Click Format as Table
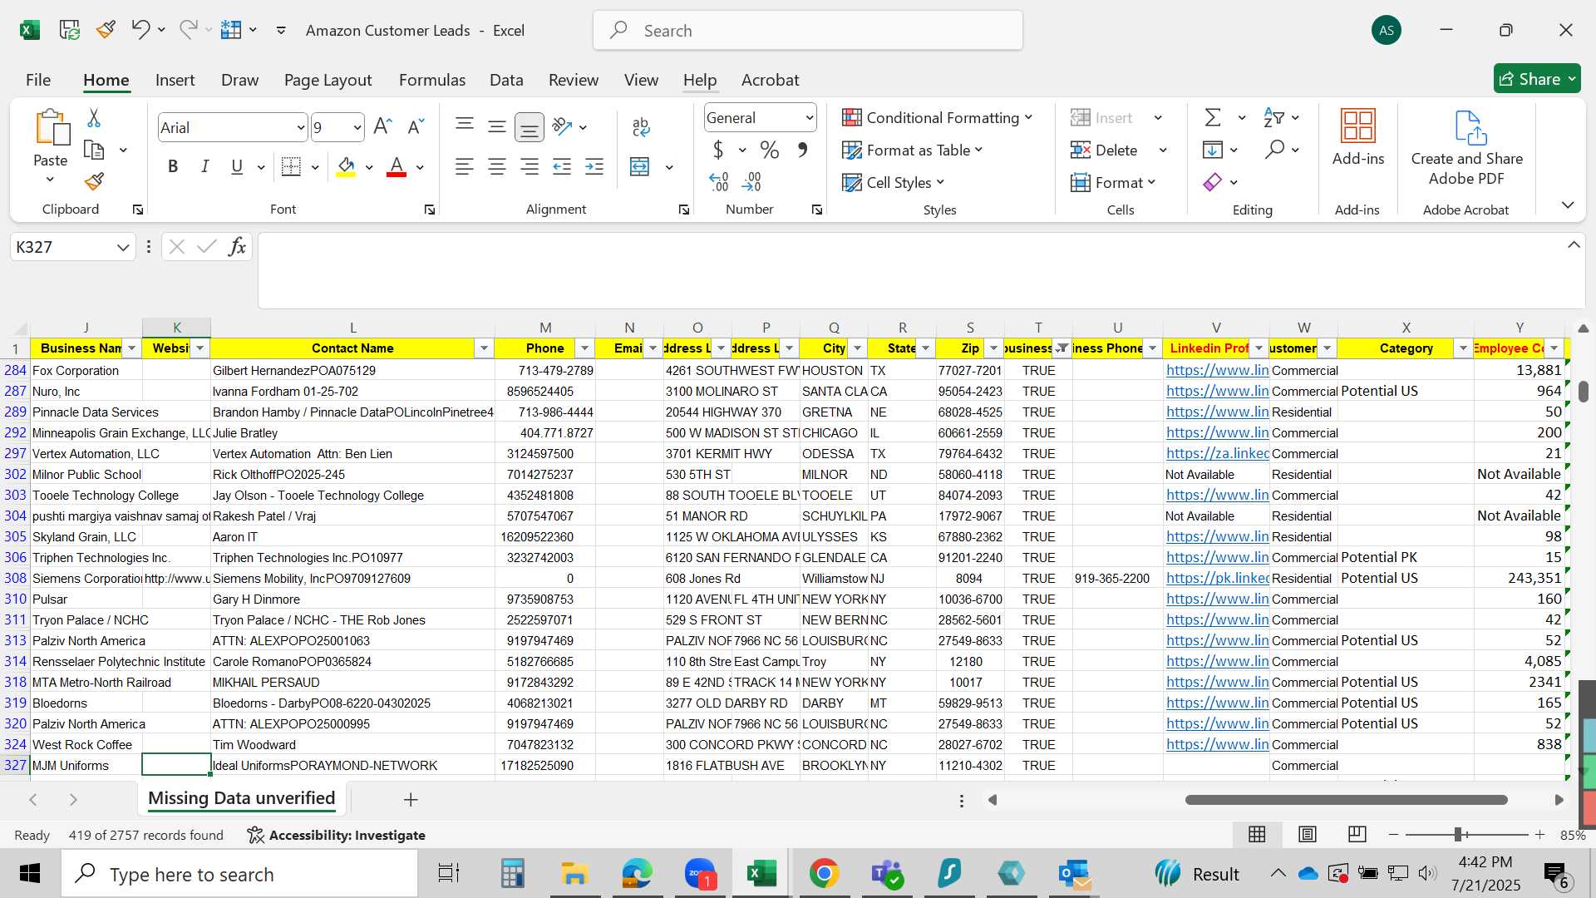The image size is (1596, 898). (x=913, y=150)
